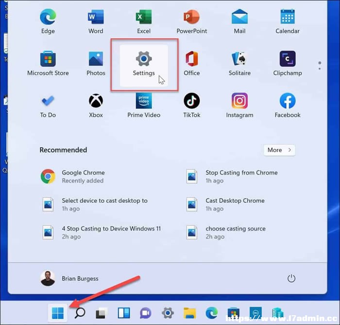Open the To Do app
Viewport: 340px width, 325px height.
(48, 106)
